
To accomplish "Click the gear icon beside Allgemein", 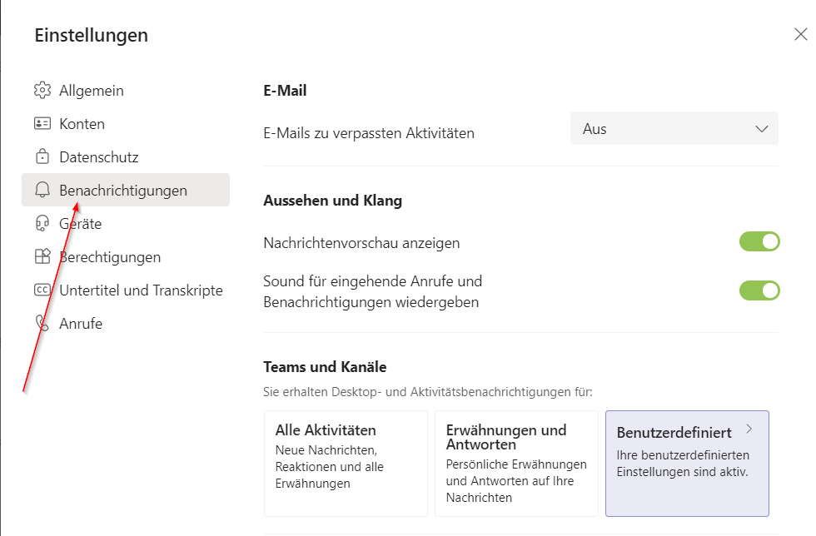I will click(42, 90).
